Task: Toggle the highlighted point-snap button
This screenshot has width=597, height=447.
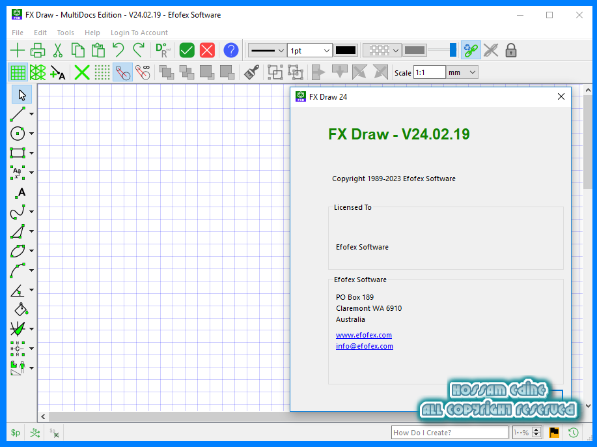Action: tap(122, 72)
